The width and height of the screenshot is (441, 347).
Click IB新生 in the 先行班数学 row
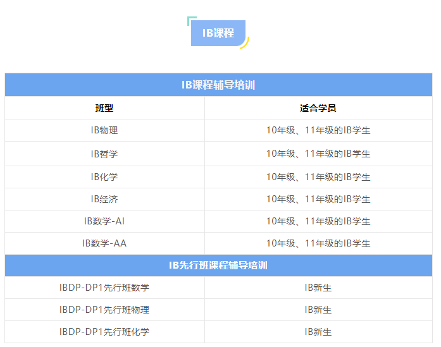pyautogui.click(x=318, y=288)
